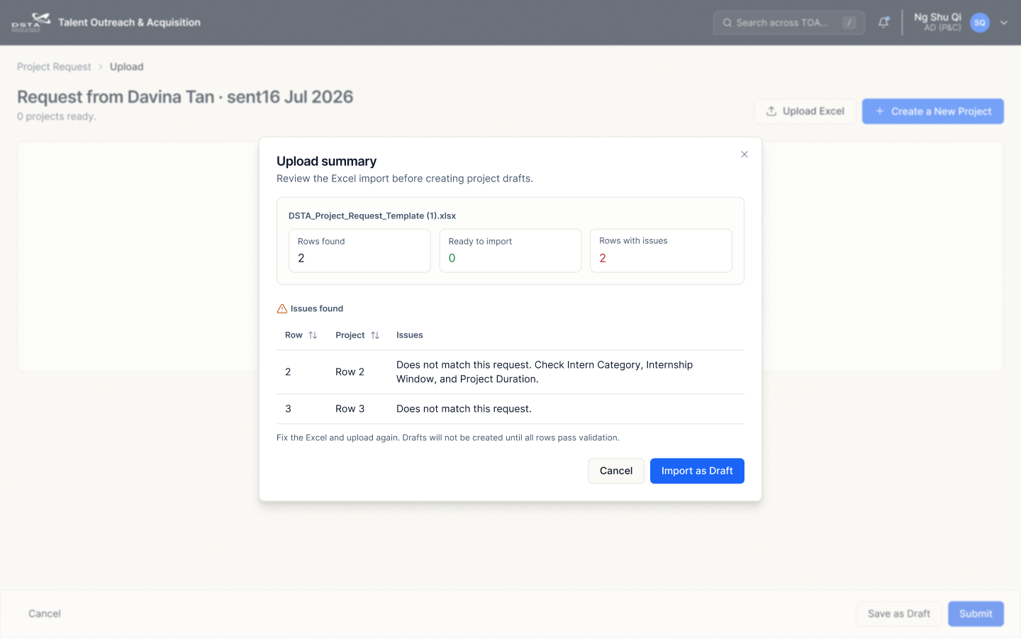Click the footer Cancel link

45,614
